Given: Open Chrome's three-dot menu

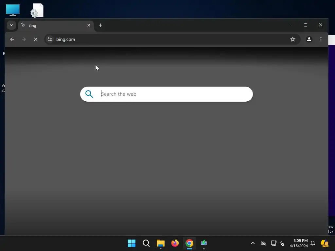Looking at the screenshot, I should pyautogui.click(x=321, y=39).
